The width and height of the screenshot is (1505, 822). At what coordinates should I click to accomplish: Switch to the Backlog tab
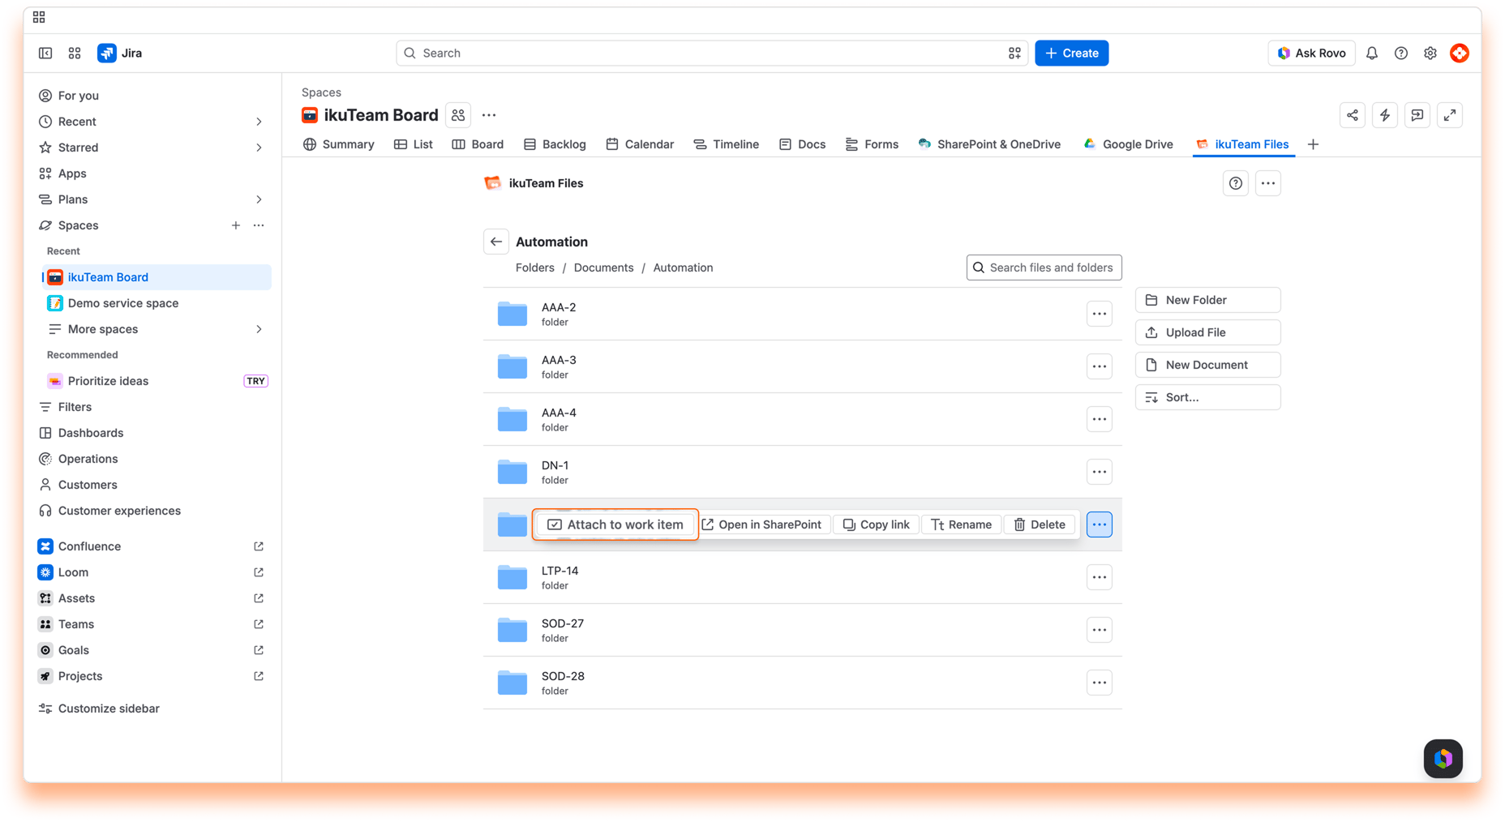pos(555,144)
